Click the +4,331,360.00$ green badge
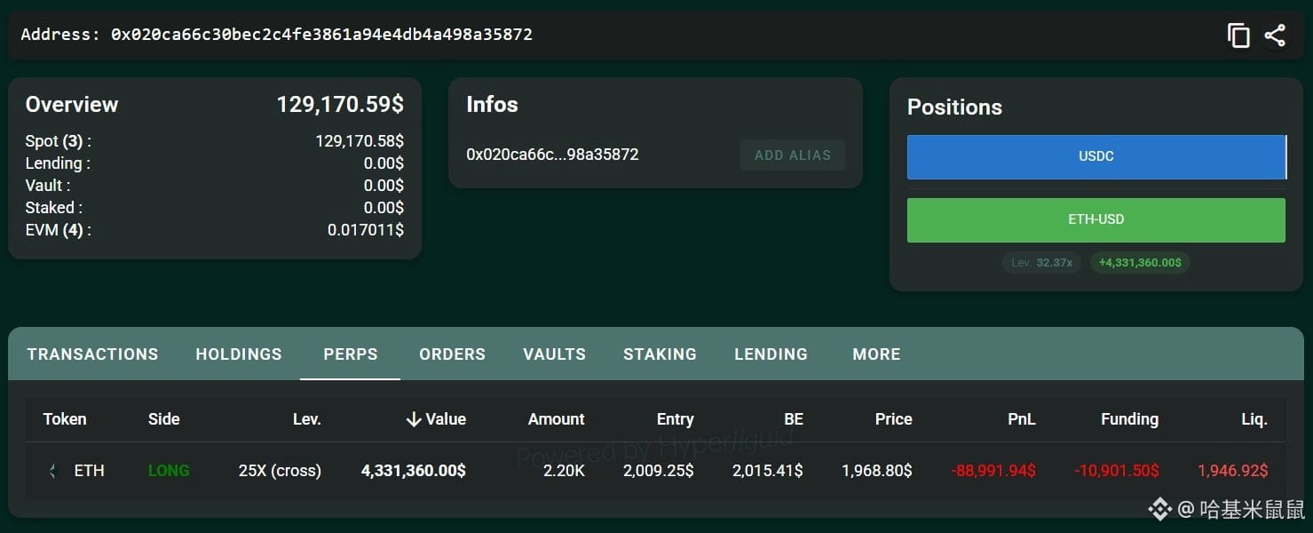 (1140, 263)
